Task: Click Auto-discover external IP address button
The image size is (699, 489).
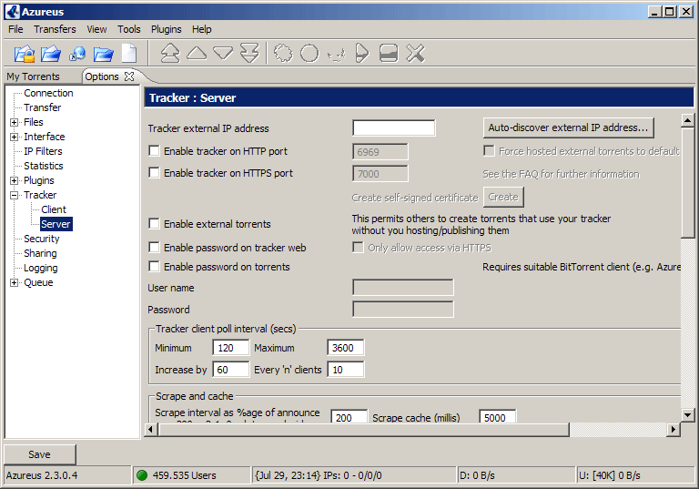Action: (x=568, y=127)
